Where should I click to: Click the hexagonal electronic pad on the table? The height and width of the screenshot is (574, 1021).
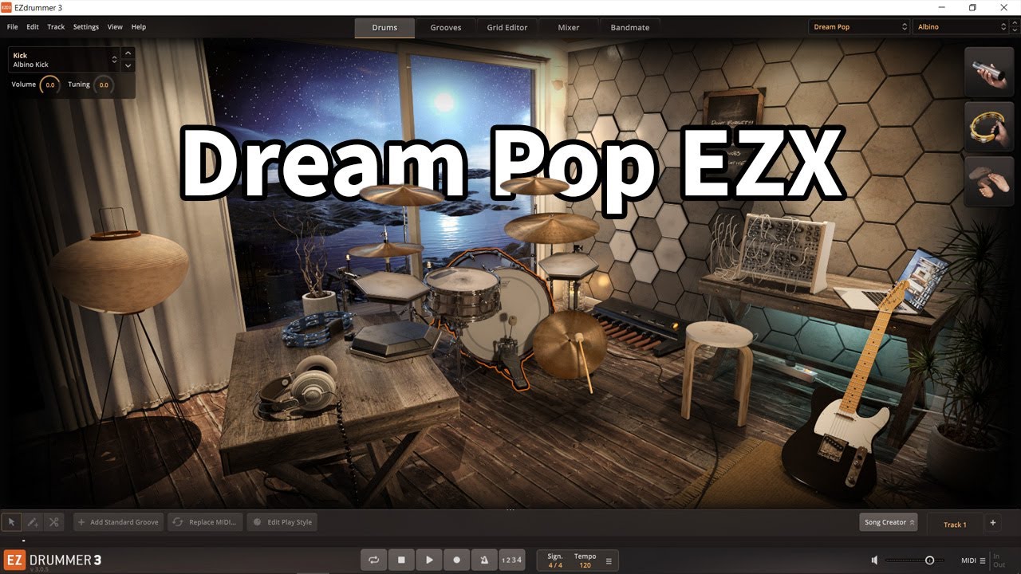pos(392,341)
